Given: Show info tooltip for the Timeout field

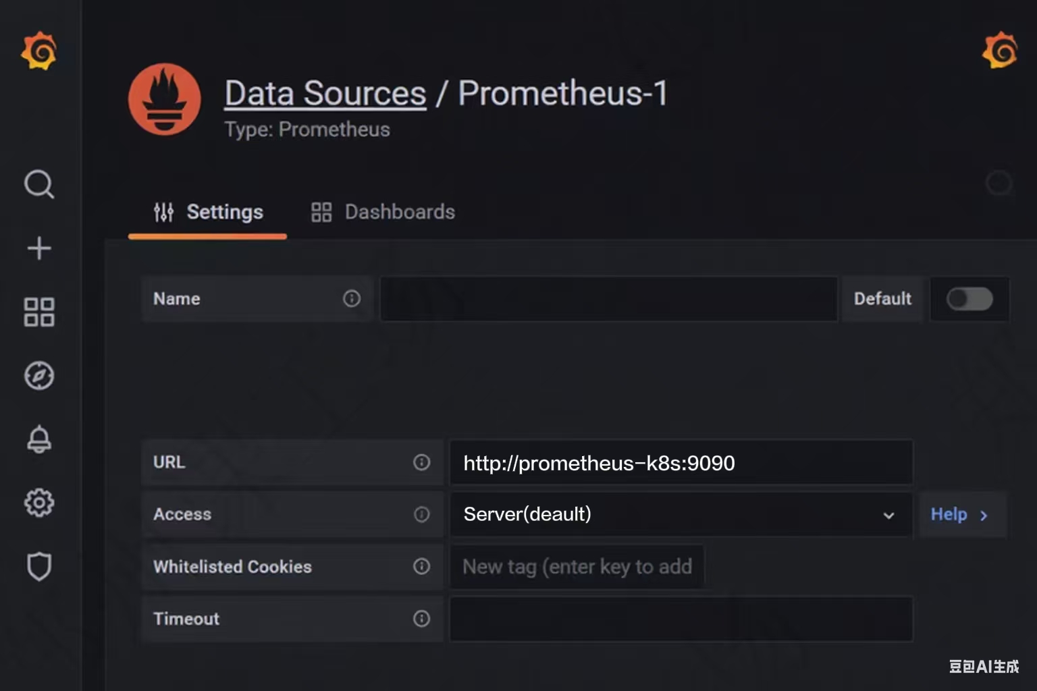Looking at the screenshot, I should pos(421,618).
